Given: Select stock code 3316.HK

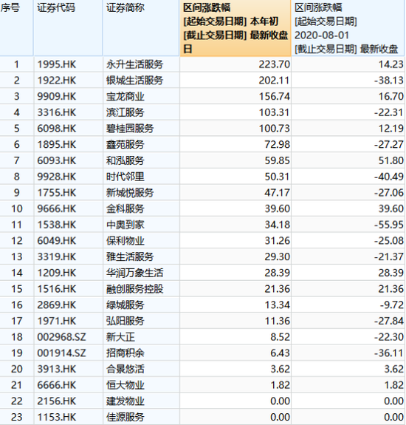Looking at the screenshot, I should tap(57, 112).
